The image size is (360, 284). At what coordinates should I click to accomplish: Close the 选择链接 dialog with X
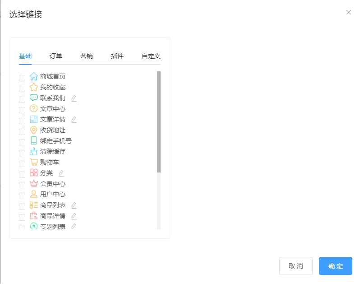[349, 12]
